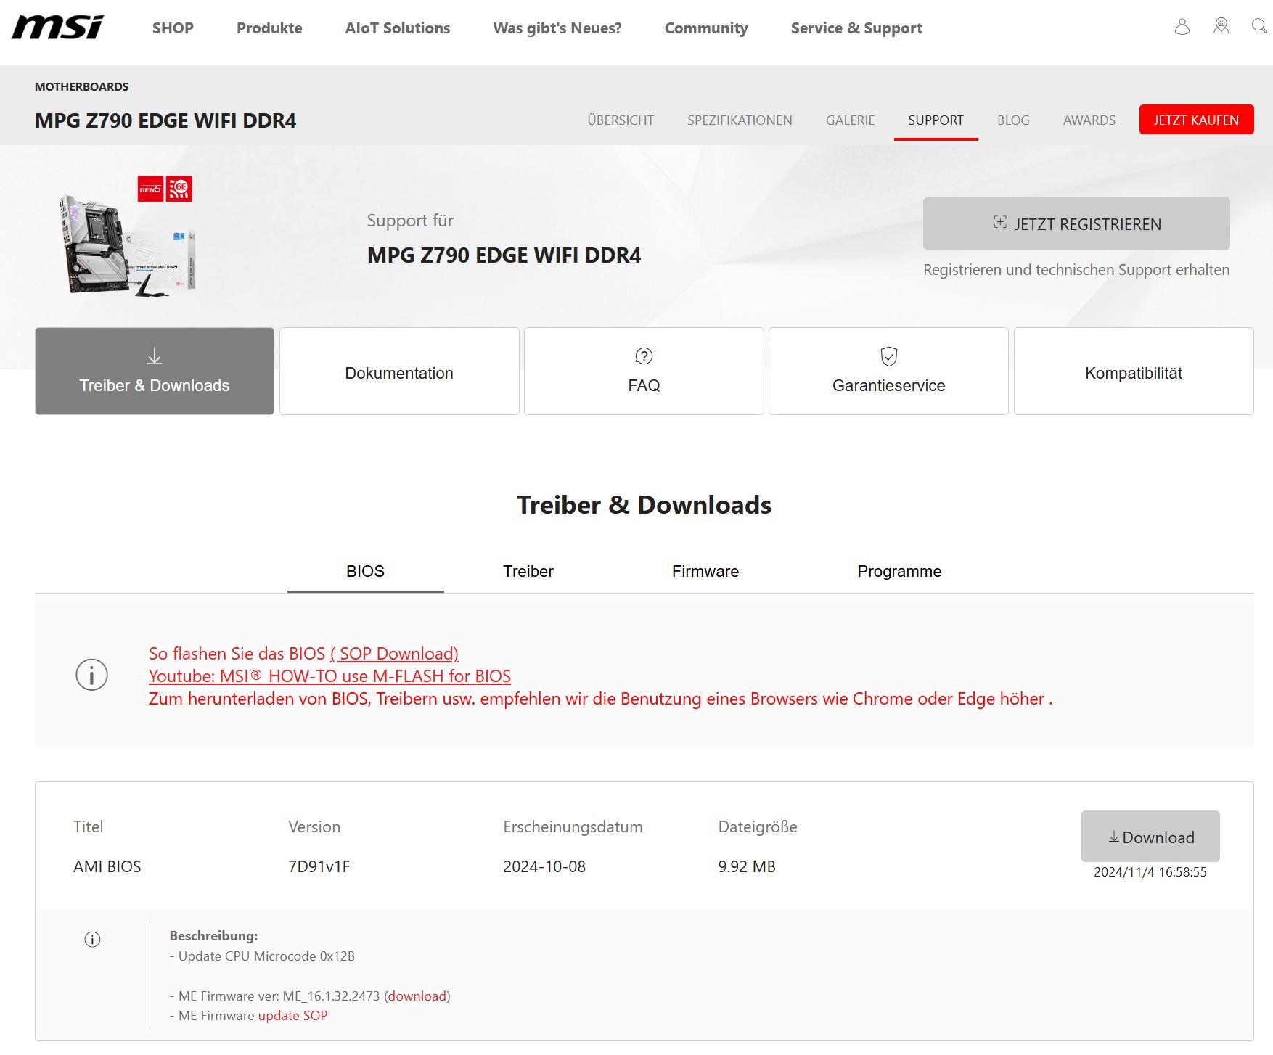
Task: Open the Youtube M-FLASH how-to link
Action: tap(329, 676)
